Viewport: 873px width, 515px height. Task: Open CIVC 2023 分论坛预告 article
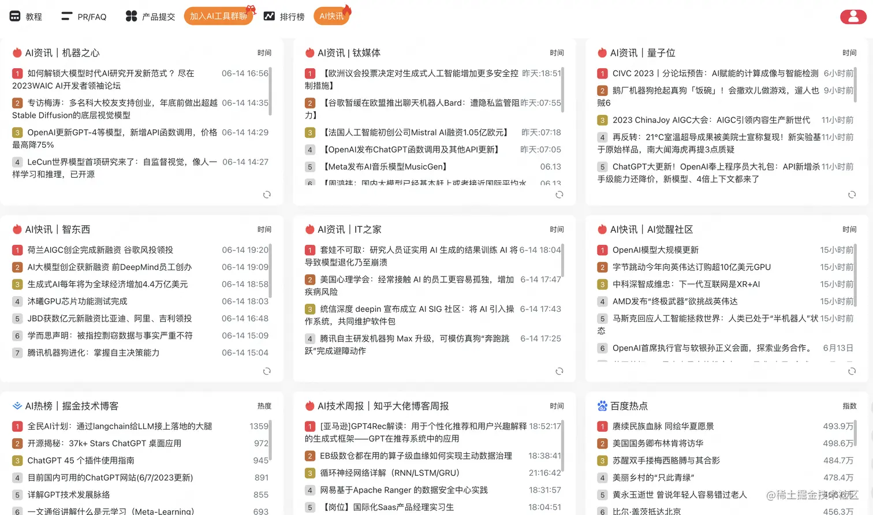[715, 73]
